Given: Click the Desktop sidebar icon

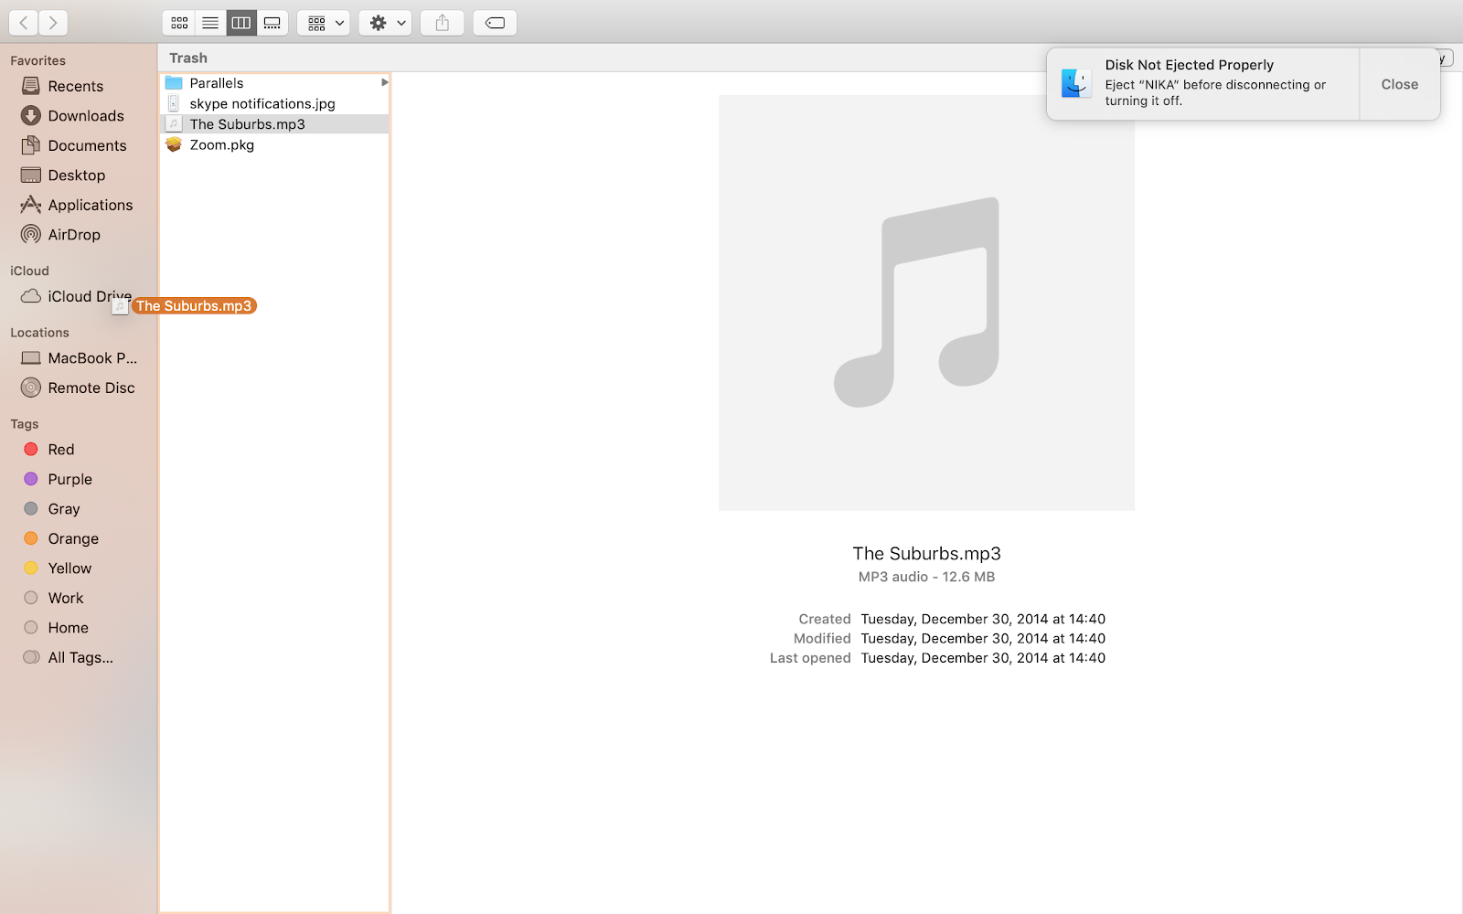Looking at the screenshot, I should pyautogui.click(x=31, y=175).
